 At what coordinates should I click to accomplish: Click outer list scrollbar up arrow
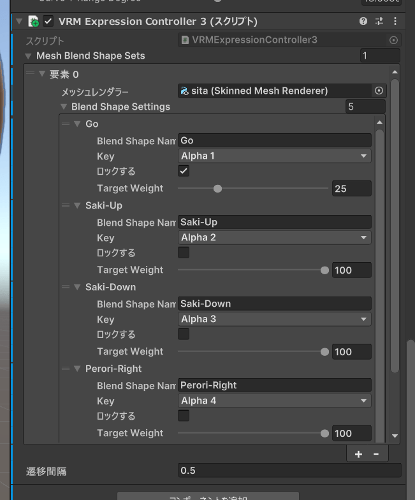pyautogui.click(x=395, y=72)
